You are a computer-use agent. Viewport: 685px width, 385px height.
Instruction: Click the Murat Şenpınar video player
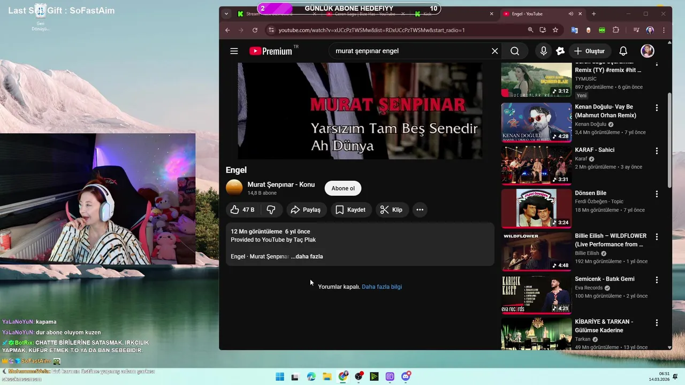(x=360, y=111)
